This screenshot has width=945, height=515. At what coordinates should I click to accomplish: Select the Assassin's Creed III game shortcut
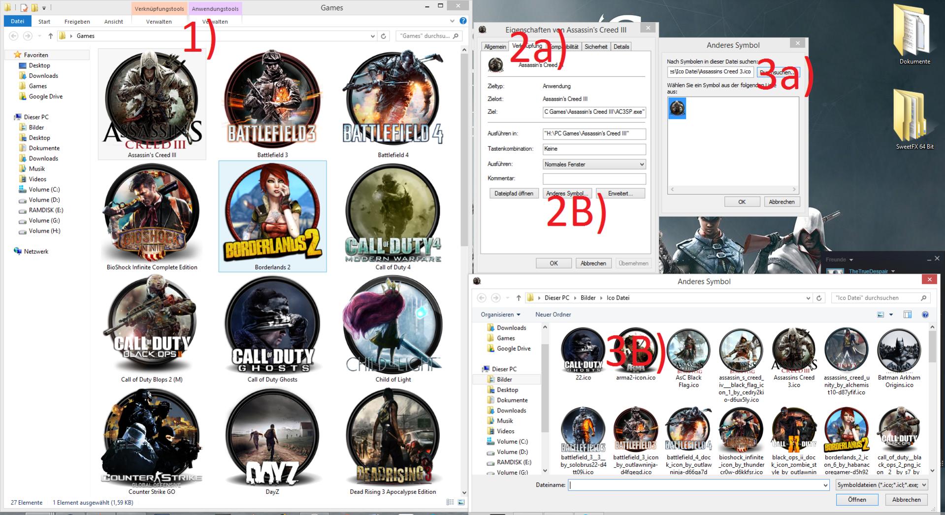(152, 104)
